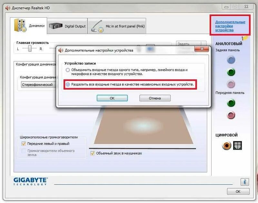
Task: Open Mic in at front panel (Pink) tab
Action: 117,26
